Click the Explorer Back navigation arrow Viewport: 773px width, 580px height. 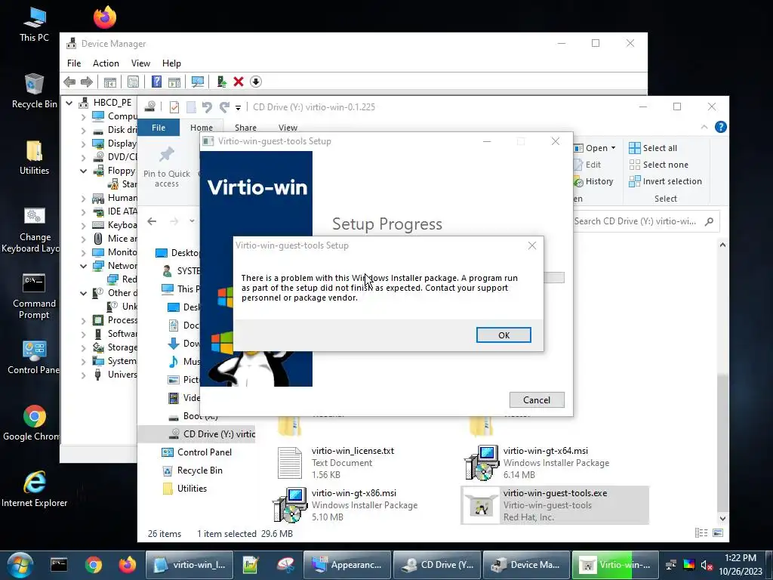tap(152, 221)
